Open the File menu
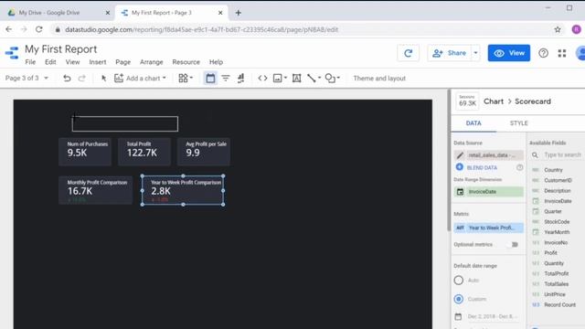The height and width of the screenshot is (329, 585). 30,62
